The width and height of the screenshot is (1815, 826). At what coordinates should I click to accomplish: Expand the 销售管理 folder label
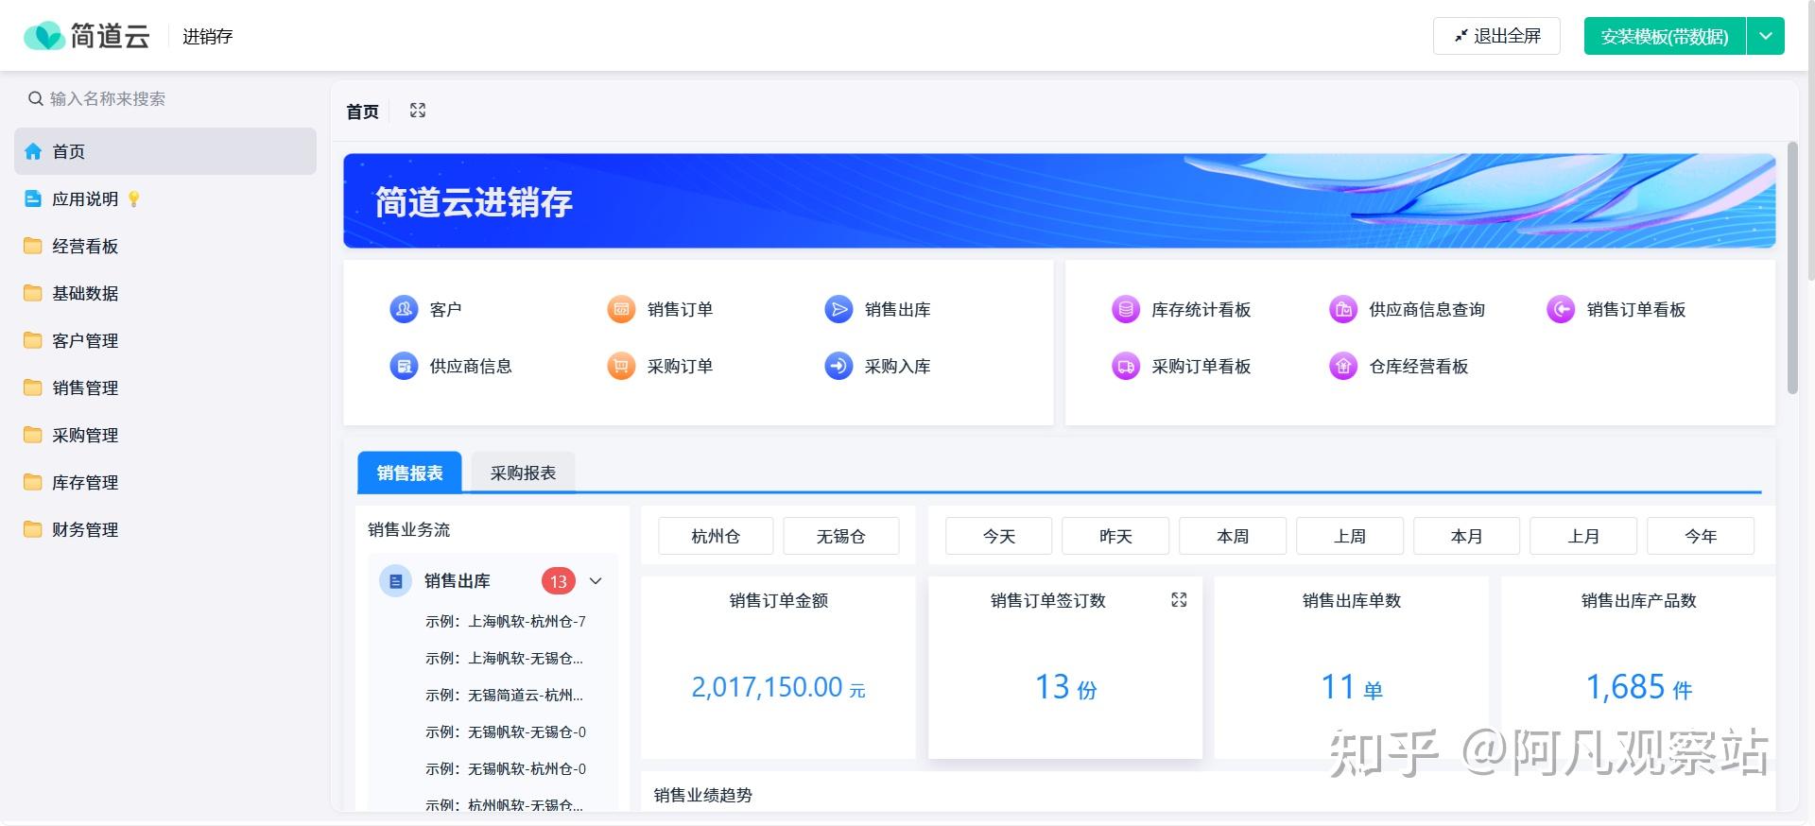point(85,387)
